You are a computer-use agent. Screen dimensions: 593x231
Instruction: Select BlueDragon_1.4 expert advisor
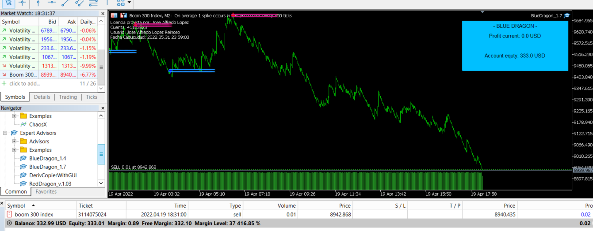[x=47, y=158]
